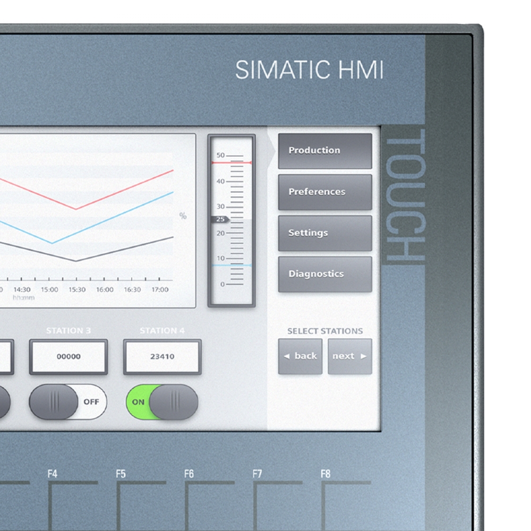
Task: Select the Station 4 value field 23410
Action: [162, 357]
